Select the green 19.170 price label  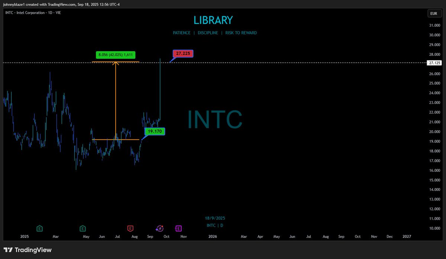pos(154,131)
